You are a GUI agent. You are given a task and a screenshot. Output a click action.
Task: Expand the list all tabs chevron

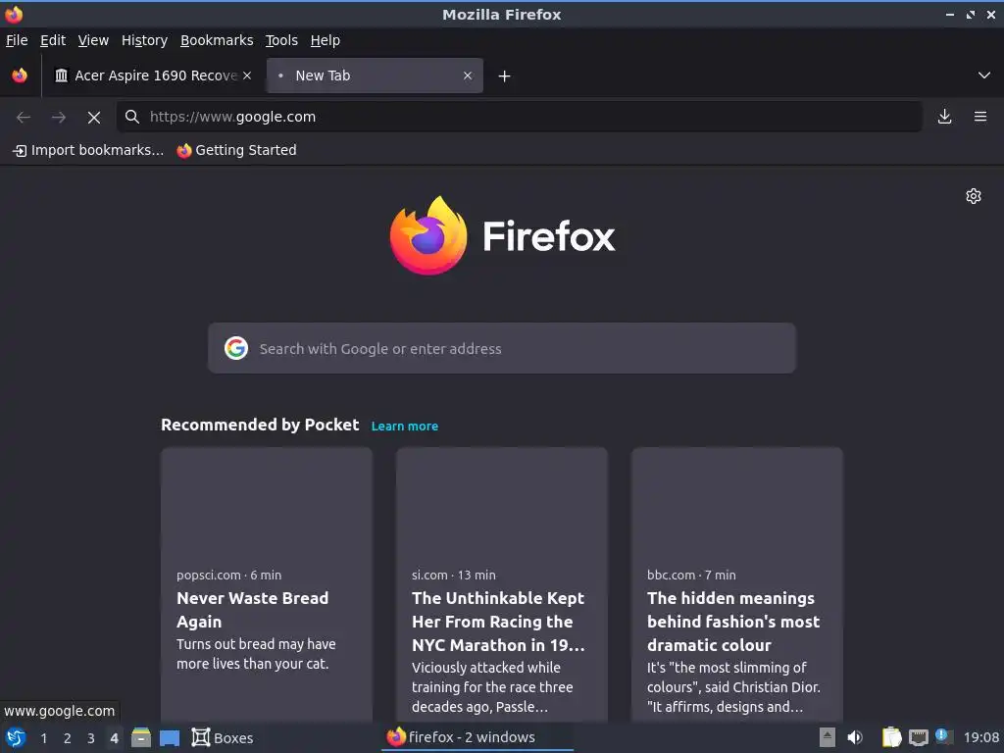pyautogui.click(x=984, y=75)
